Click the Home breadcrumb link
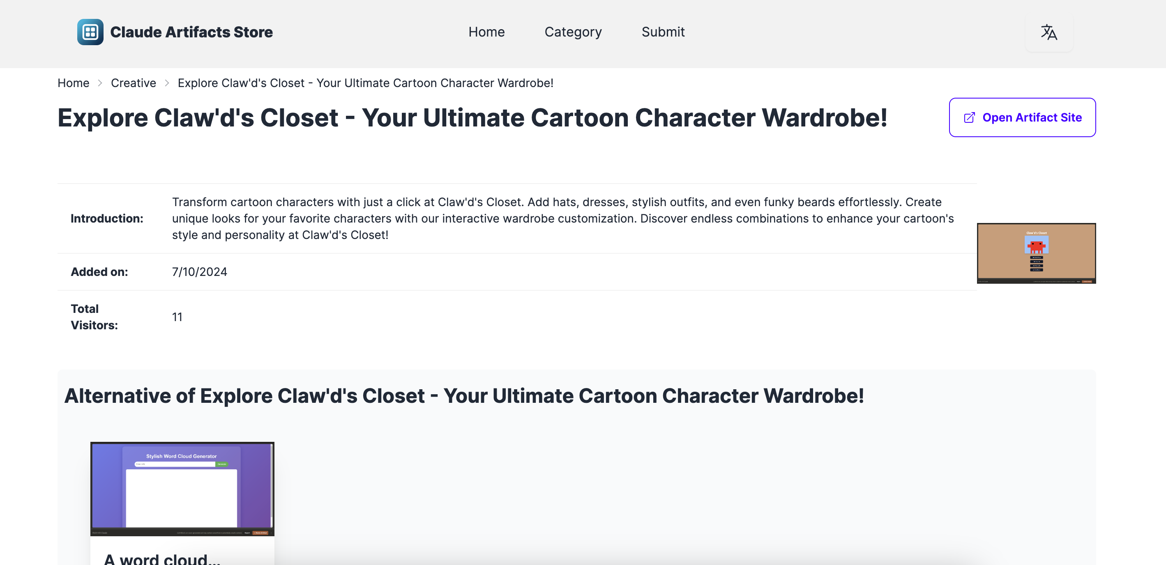1166x565 pixels. pyautogui.click(x=73, y=83)
